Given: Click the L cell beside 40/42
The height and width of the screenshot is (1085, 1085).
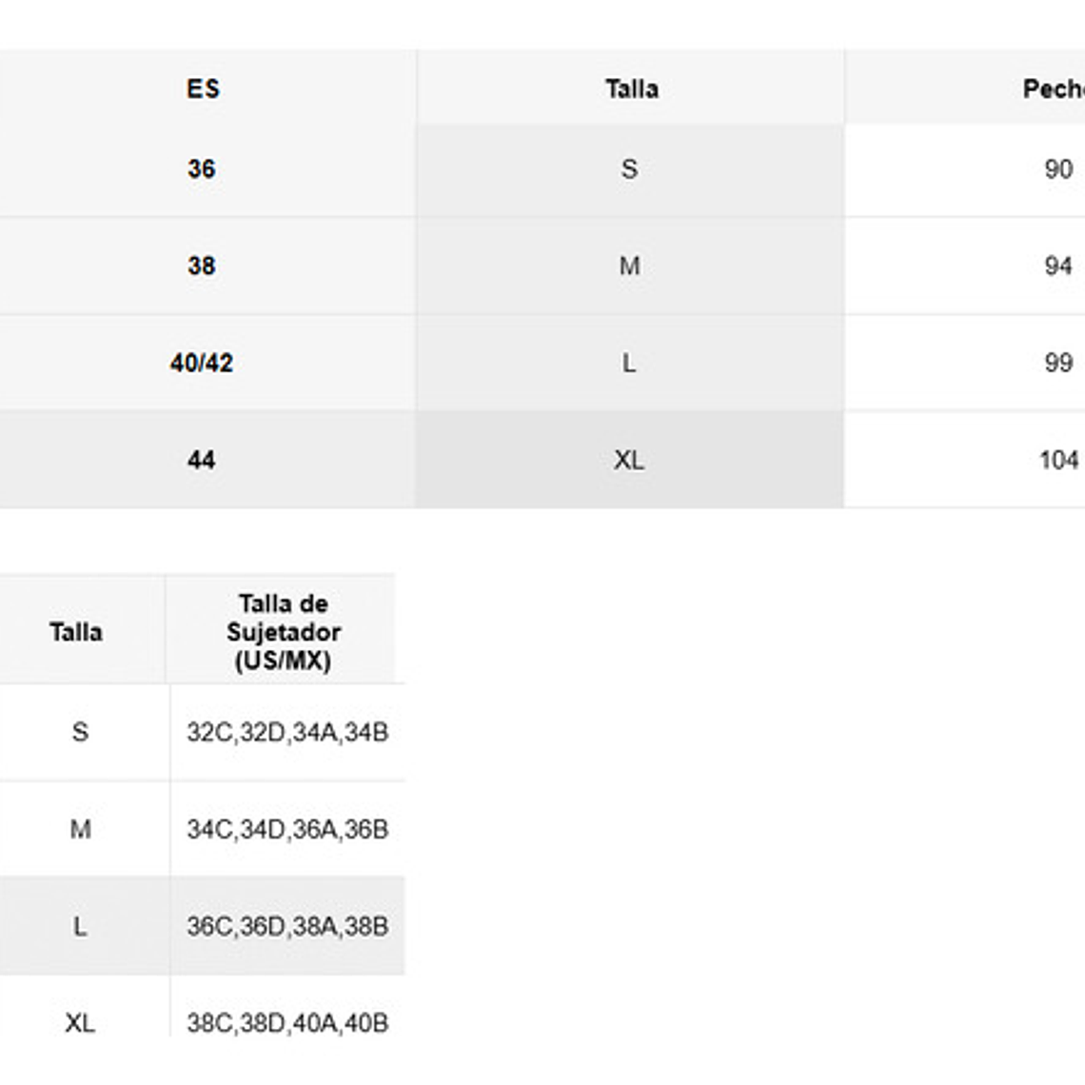Looking at the screenshot, I should (629, 363).
